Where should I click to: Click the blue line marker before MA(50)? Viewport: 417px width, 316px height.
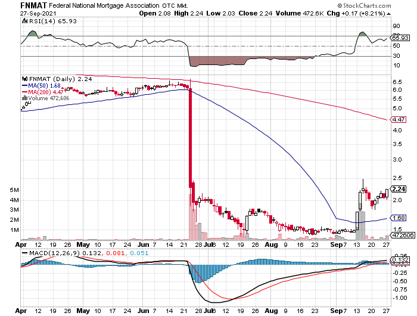[24, 86]
